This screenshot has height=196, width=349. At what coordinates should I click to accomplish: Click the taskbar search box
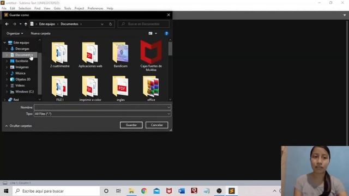coord(56,191)
